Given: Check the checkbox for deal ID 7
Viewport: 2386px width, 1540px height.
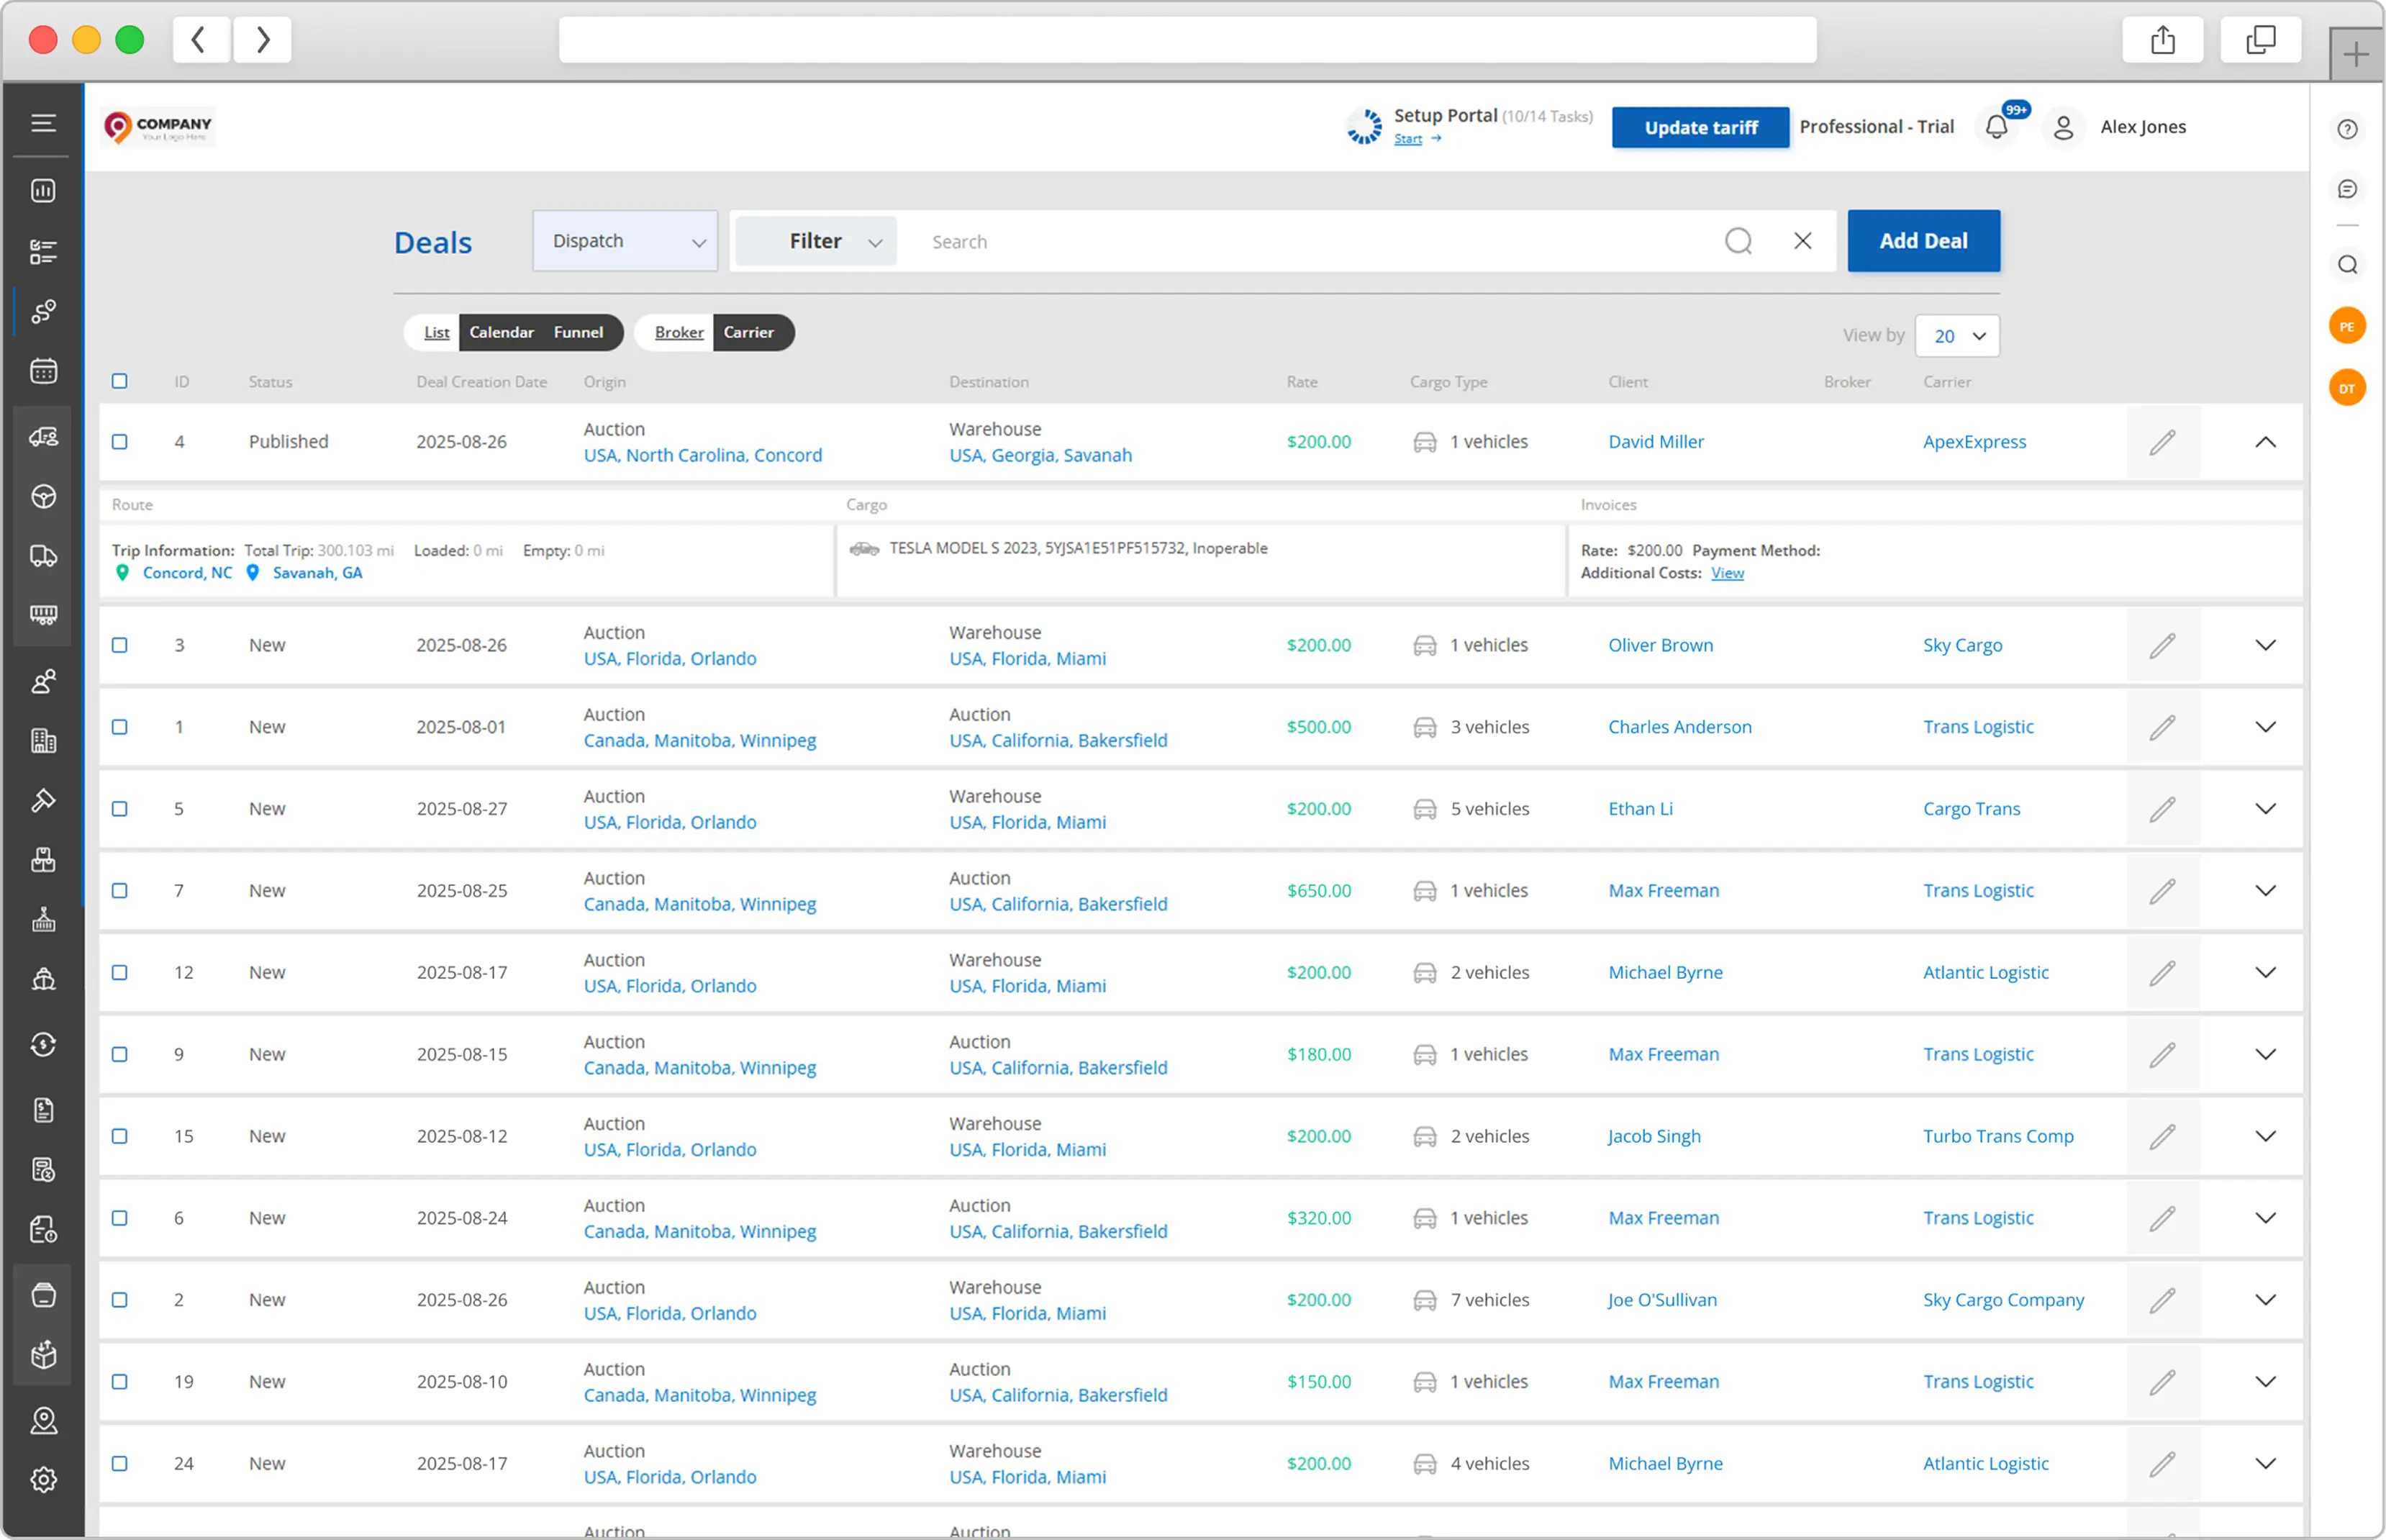Looking at the screenshot, I should tap(120, 891).
